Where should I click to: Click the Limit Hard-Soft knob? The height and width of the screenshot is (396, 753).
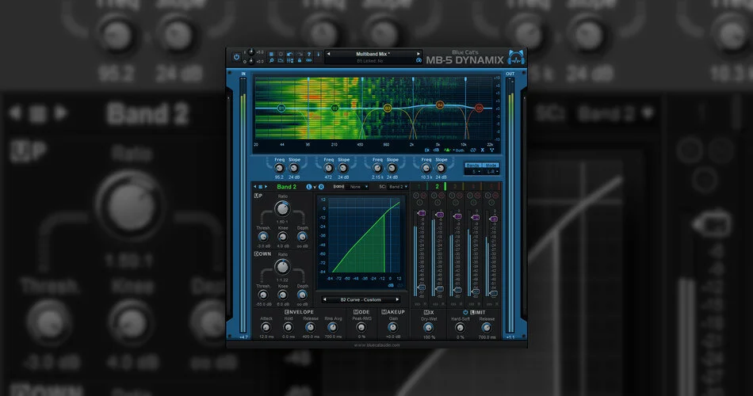click(x=460, y=327)
